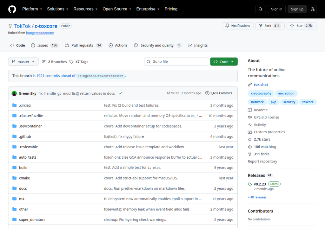Fork the repository with Fork button
This screenshot has width=325, height=228.
click(270, 26)
